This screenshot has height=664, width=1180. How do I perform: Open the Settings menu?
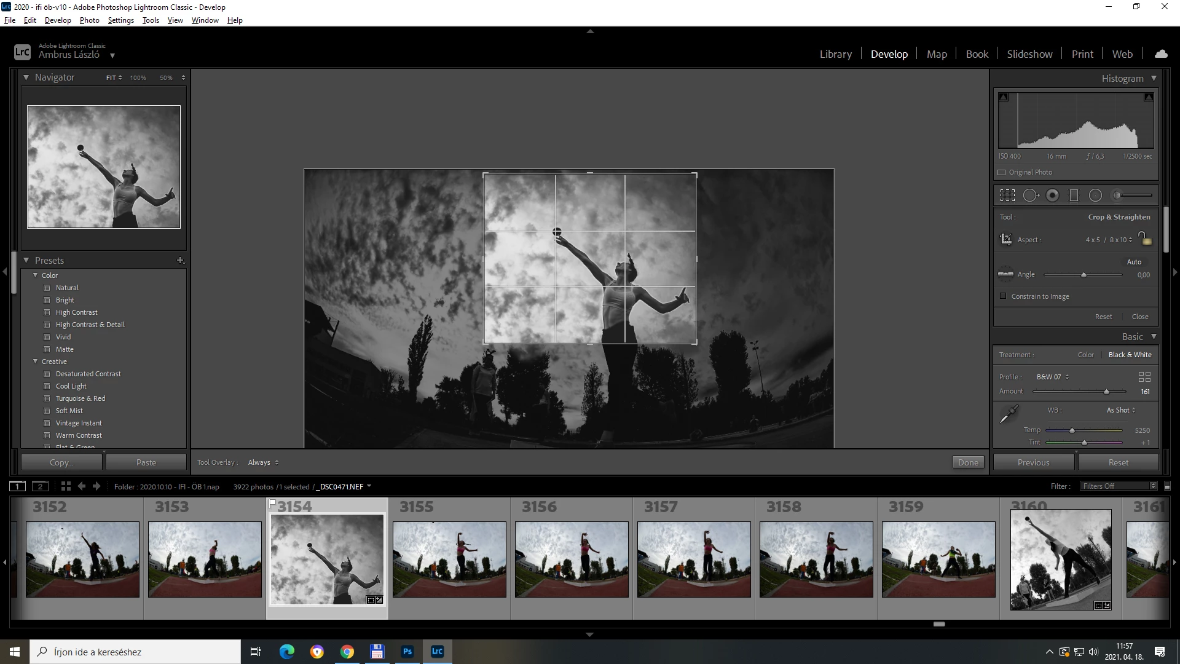pos(120,20)
